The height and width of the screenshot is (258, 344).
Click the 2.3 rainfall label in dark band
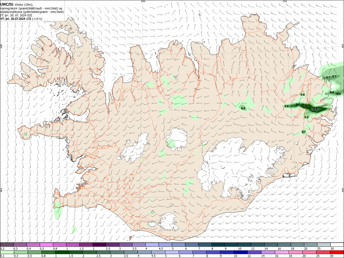pos(304,106)
